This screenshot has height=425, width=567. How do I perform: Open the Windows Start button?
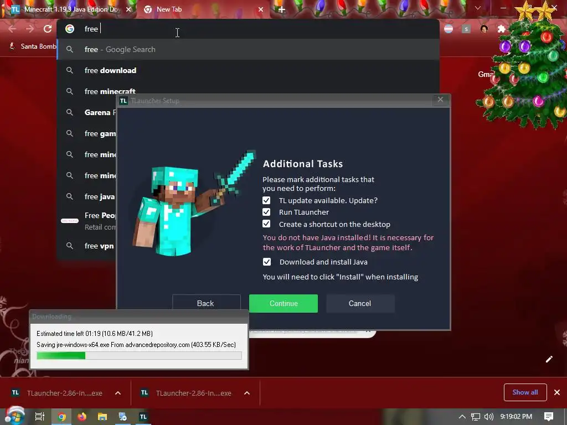[x=14, y=416]
